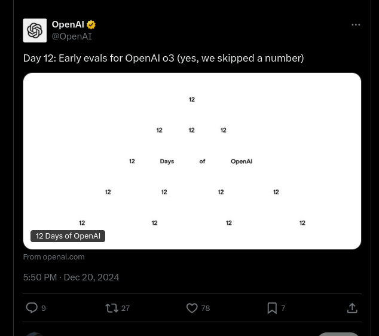Click the OpenAI logo profile avatar
Image resolution: width=379 pixels, height=336 pixels.
pos(35,30)
